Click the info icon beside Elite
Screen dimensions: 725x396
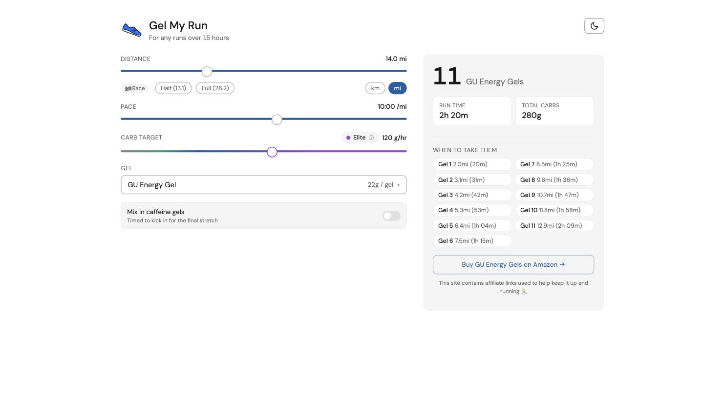click(371, 138)
